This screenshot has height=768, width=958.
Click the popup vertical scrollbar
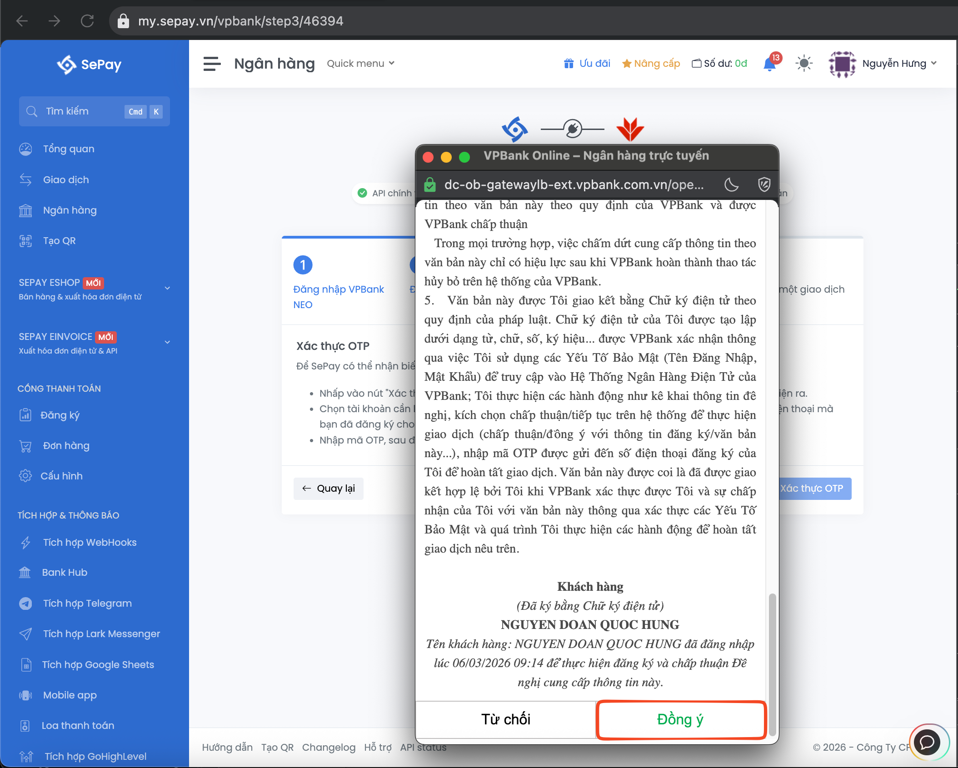pyautogui.click(x=772, y=663)
